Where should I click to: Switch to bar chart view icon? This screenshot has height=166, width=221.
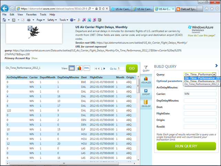79,68
